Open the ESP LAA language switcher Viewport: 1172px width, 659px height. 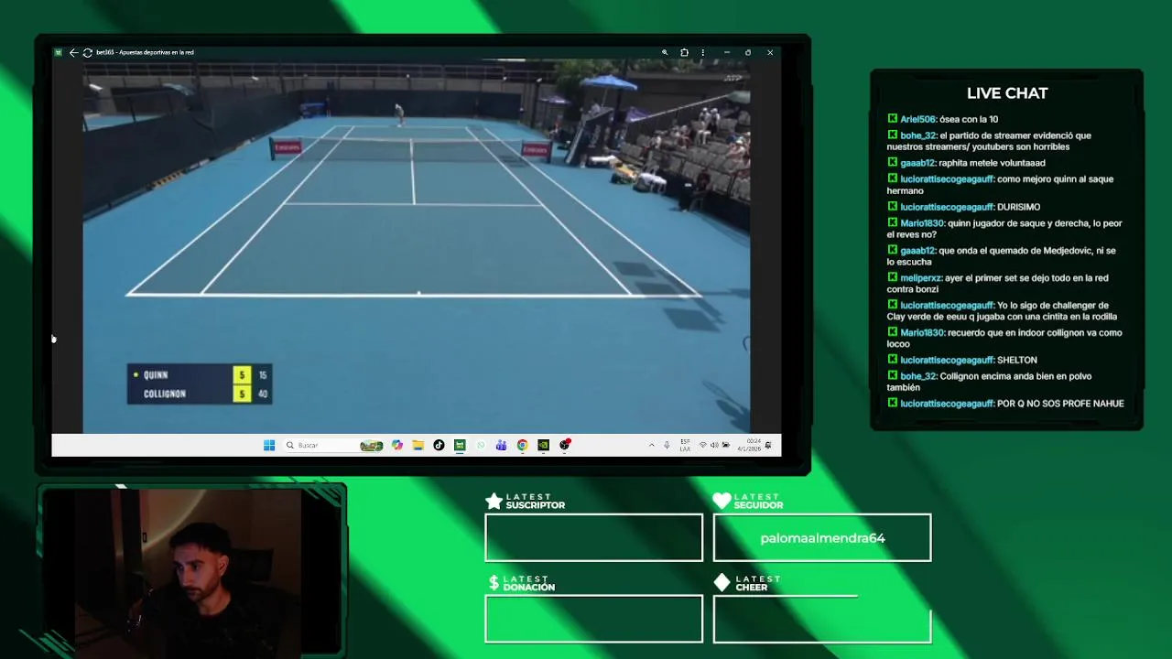coord(685,445)
